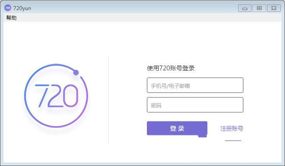This screenshot has height=166, width=285.
Task: Open the 帮助 menu
Action: coord(11,18)
